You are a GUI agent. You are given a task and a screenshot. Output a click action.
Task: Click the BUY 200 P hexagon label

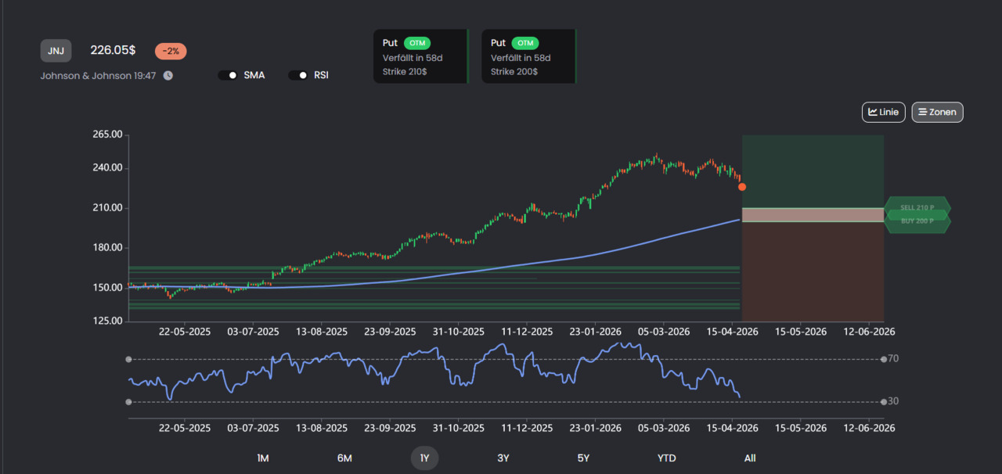pos(917,221)
